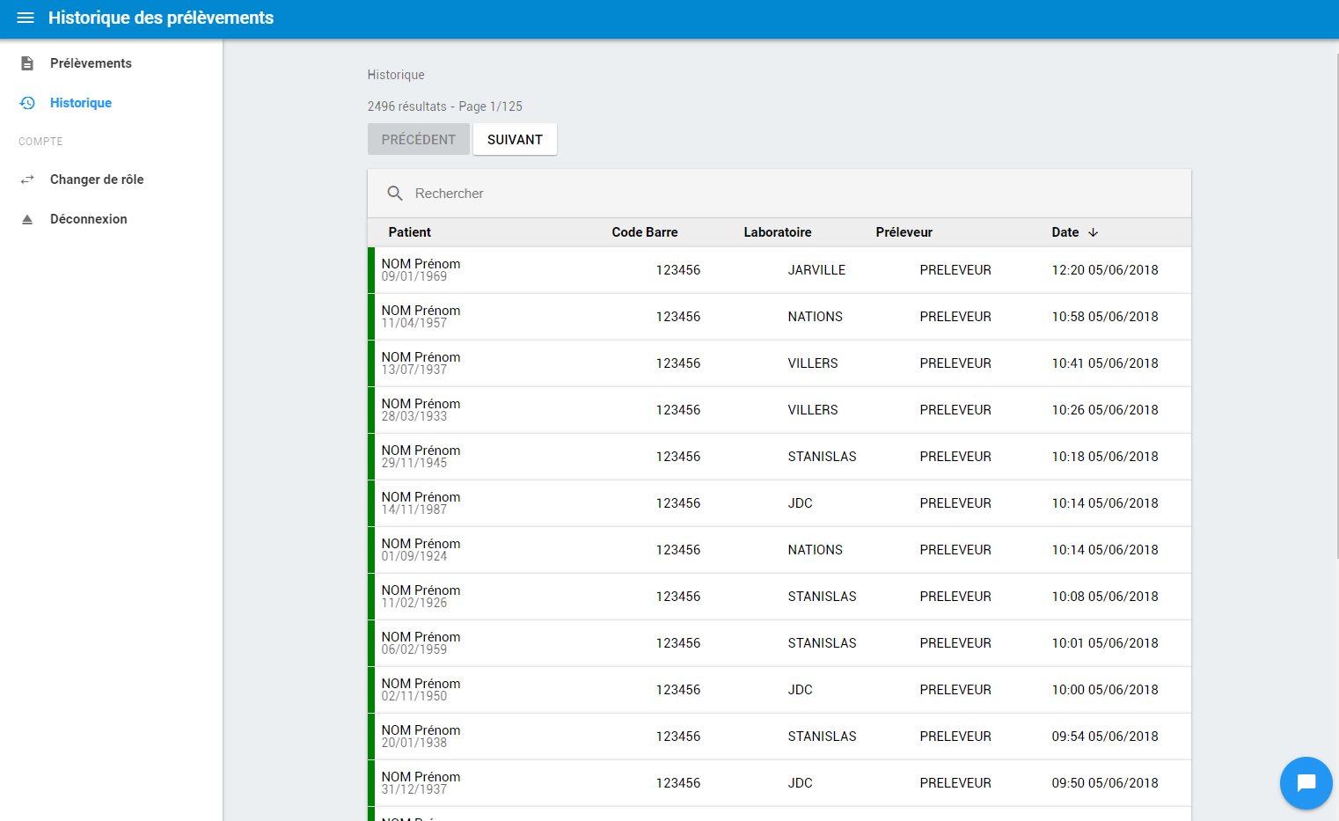Viewport: 1339px width, 821px height.
Task: Select patient born 29/11/1945
Action: [x=779, y=457]
